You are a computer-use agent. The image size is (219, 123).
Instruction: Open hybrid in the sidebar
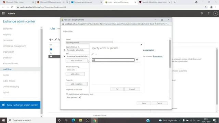(5, 93)
